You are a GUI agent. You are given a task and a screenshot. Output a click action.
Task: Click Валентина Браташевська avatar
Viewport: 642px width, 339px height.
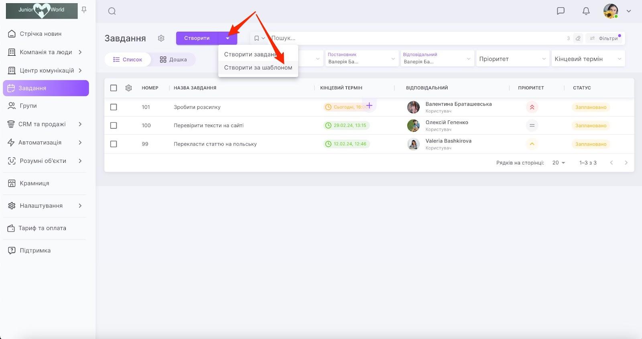click(413, 107)
